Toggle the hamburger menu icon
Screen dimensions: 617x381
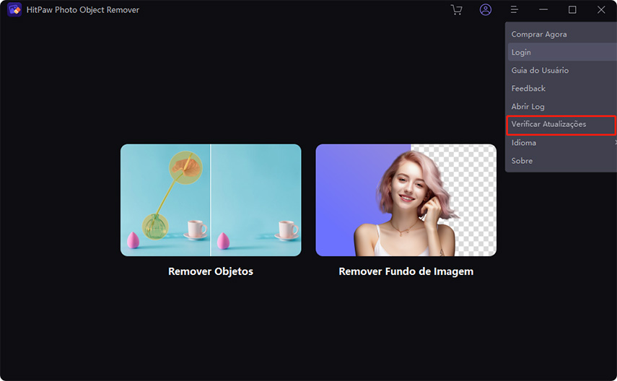click(x=515, y=9)
